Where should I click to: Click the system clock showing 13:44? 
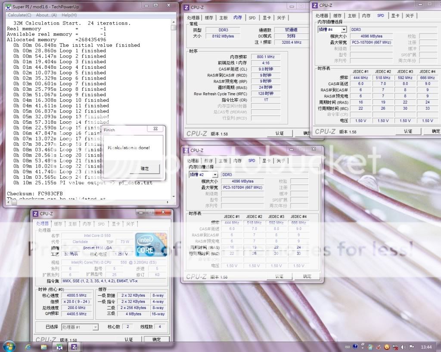[426, 347]
